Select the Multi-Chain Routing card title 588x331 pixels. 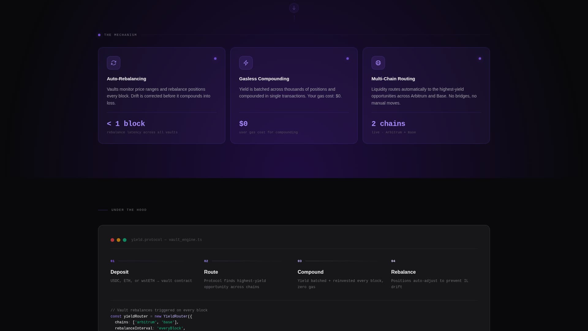(x=393, y=79)
